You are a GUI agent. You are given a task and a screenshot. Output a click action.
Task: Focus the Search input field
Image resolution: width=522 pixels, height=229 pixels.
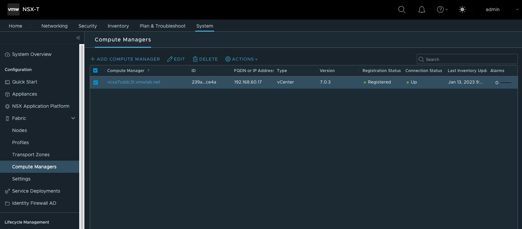pos(467,59)
